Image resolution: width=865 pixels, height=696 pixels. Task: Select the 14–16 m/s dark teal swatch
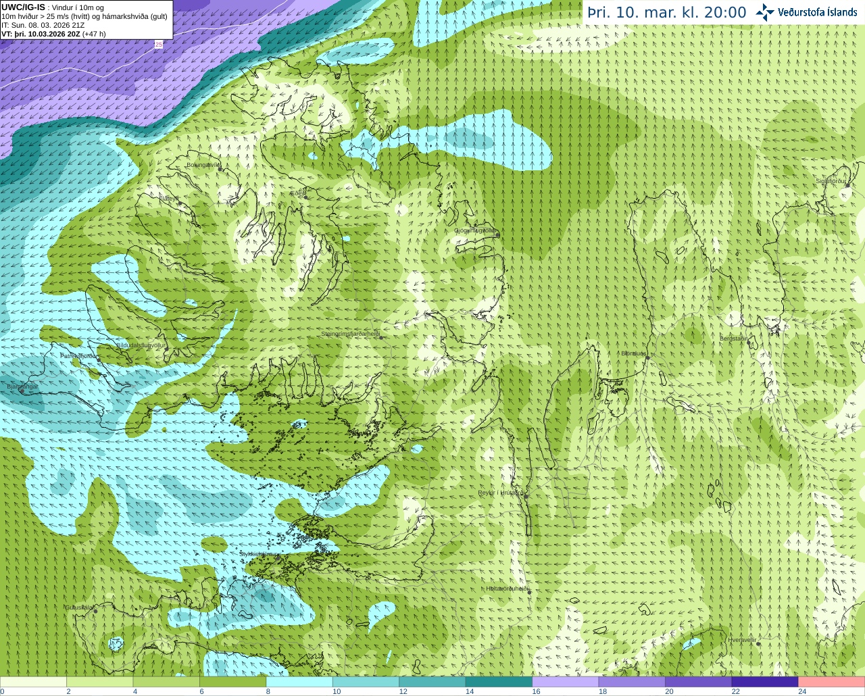point(499,682)
